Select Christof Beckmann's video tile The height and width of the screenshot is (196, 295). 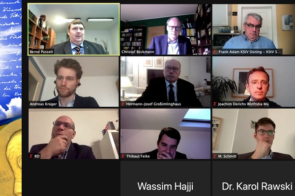pyautogui.click(x=166, y=29)
